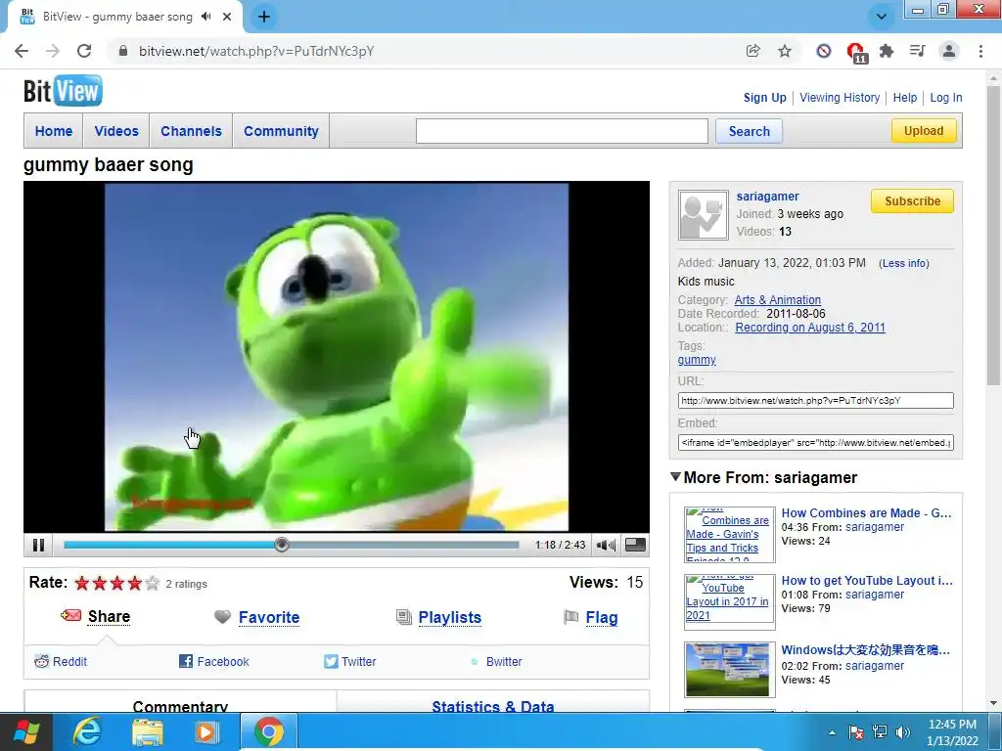Open a new browser tab
Image resolution: width=1002 pixels, height=751 pixels.
(264, 17)
